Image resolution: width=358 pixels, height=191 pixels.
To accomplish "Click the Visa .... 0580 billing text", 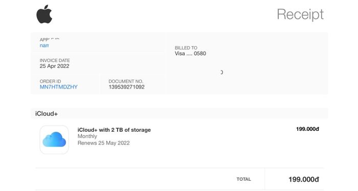I will pos(190,54).
